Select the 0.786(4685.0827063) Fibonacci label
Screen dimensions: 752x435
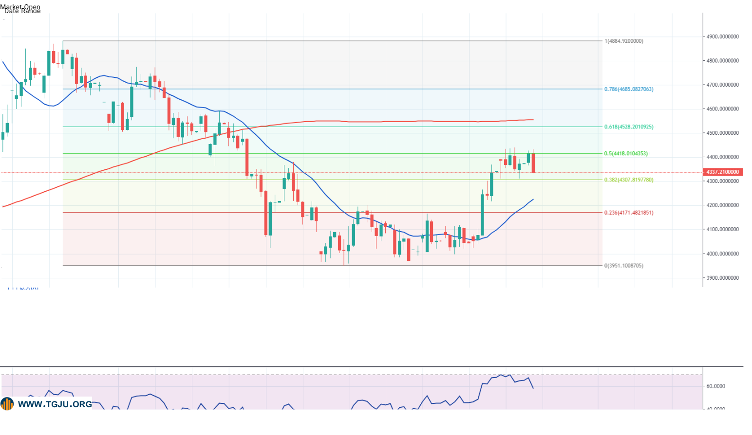629,89
